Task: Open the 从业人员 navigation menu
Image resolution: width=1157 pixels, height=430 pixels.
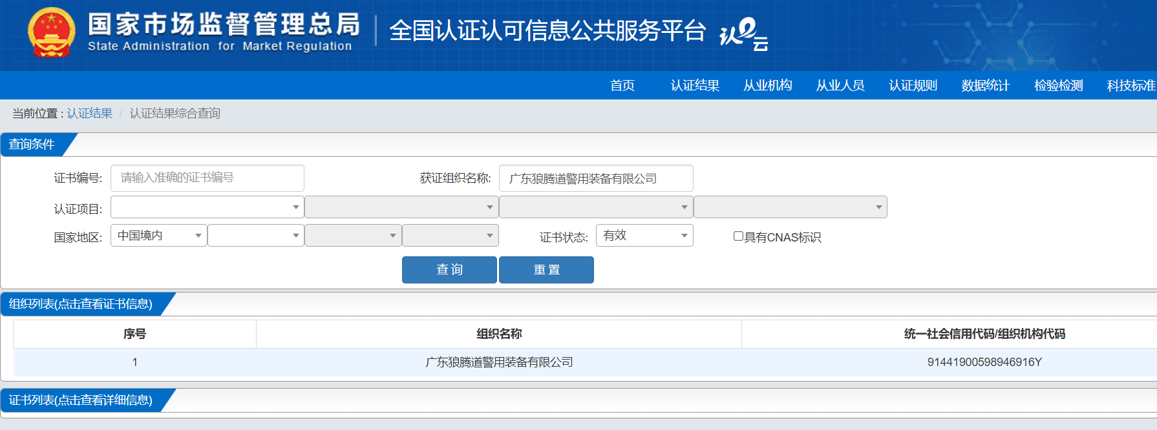Action: point(840,85)
